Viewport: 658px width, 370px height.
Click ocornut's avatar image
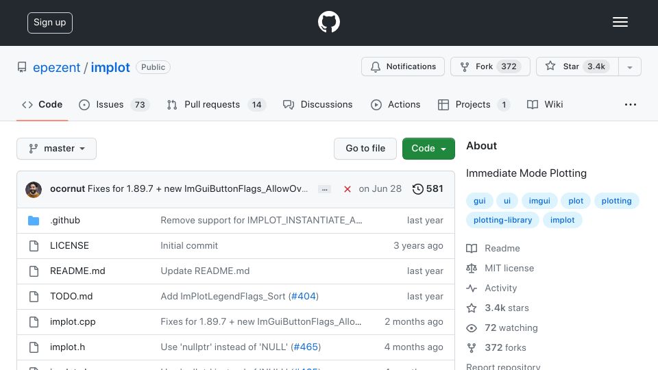[34, 190]
